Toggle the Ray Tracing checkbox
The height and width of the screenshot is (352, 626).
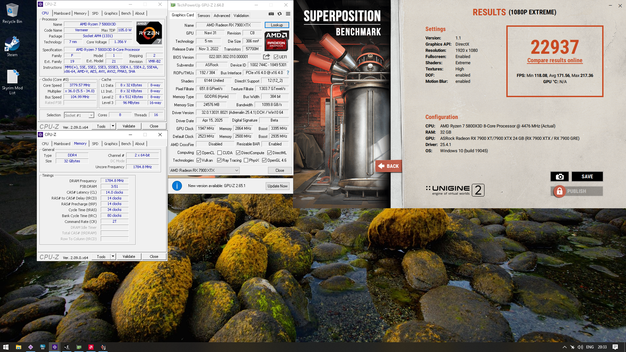tap(219, 160)
